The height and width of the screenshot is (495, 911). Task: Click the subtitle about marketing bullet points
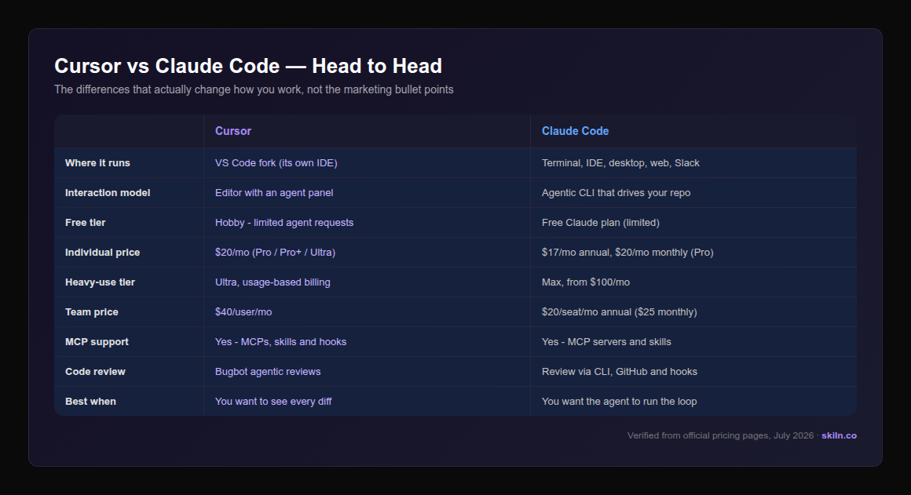coord(254,90)
